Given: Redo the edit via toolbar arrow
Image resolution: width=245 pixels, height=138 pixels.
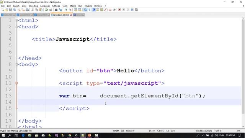Looking at the screenshot, I should click(51, 10).
